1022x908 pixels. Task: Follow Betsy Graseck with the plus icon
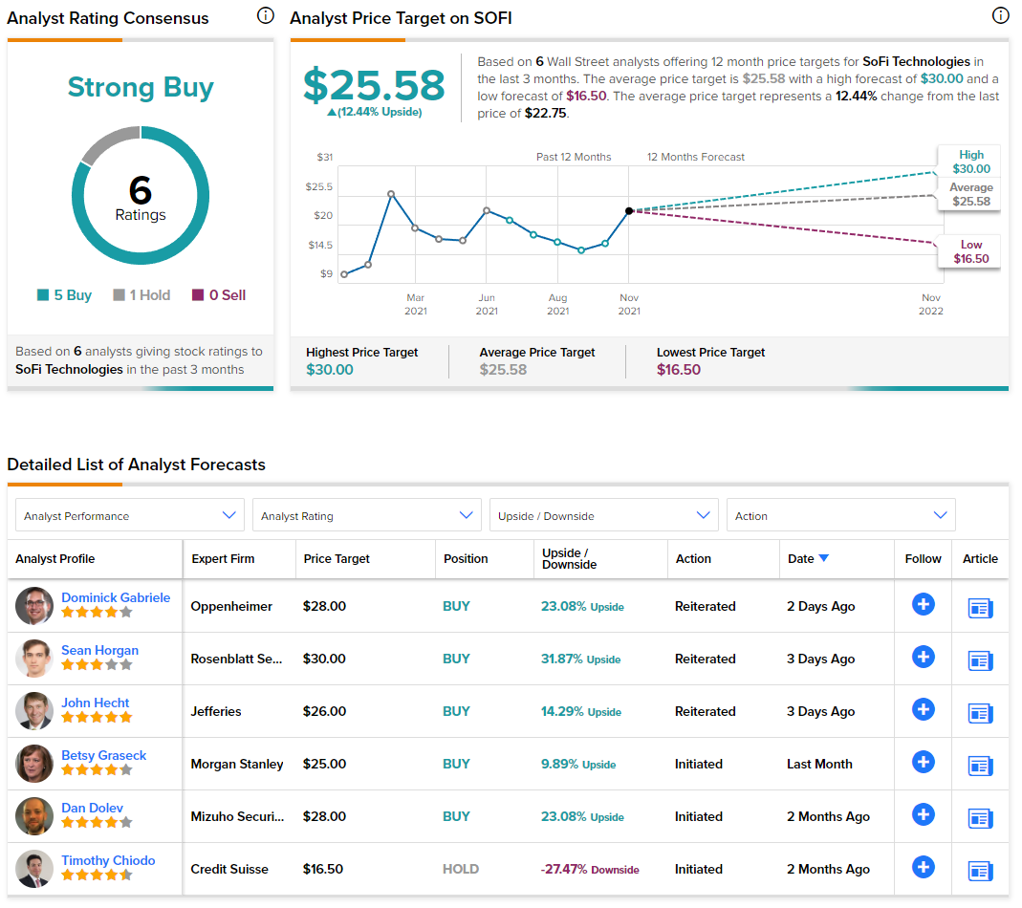click(923, 762)
